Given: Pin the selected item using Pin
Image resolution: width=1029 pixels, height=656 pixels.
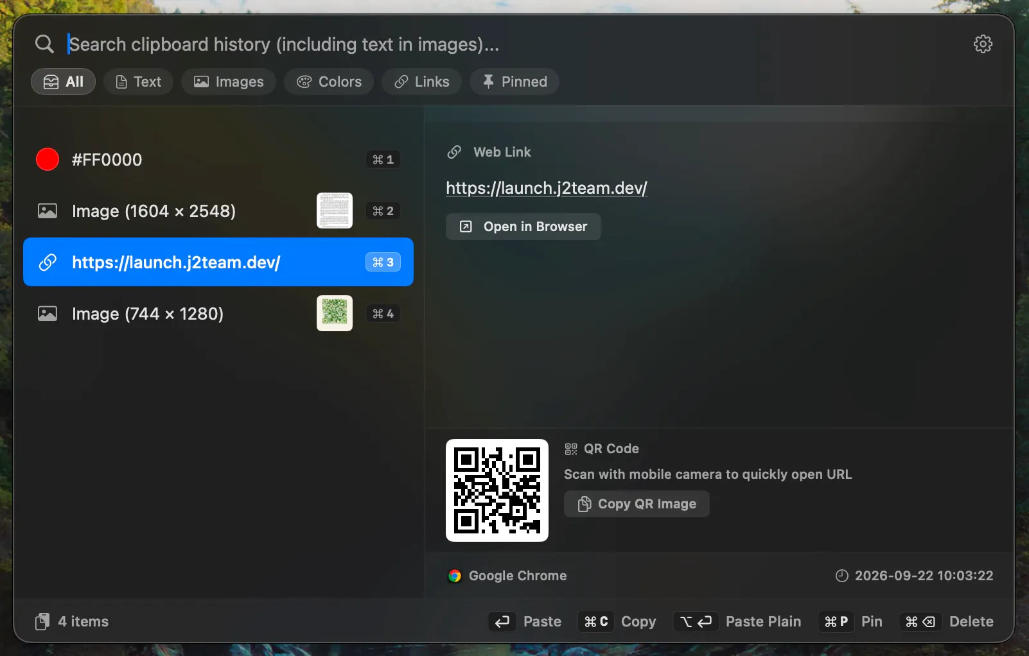Looking at the screenshot, I should (850, 621).
